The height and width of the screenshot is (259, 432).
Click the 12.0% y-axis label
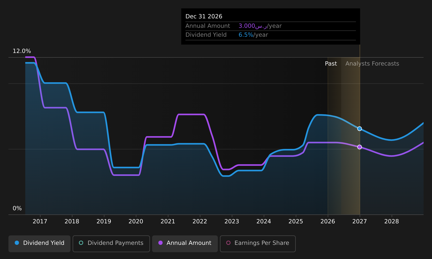pyautogui.click(x=22, y=51)
